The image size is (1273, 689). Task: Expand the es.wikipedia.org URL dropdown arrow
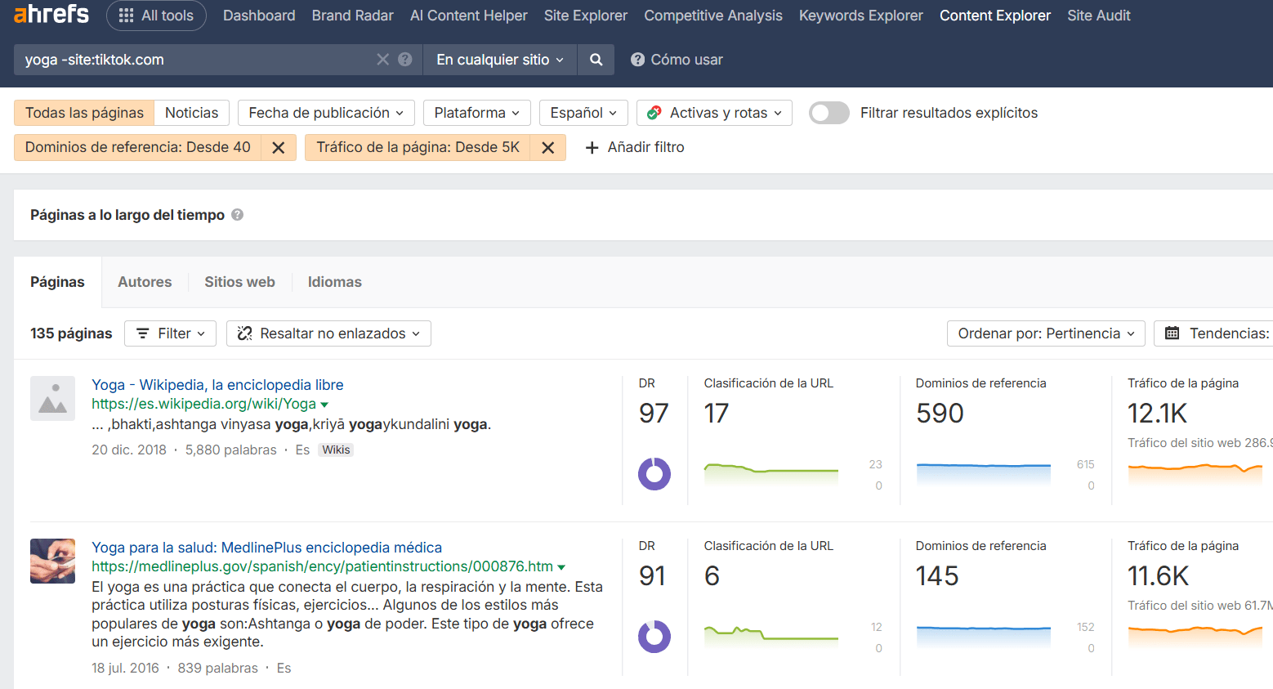pyautogui.click(x=324, y=405)
